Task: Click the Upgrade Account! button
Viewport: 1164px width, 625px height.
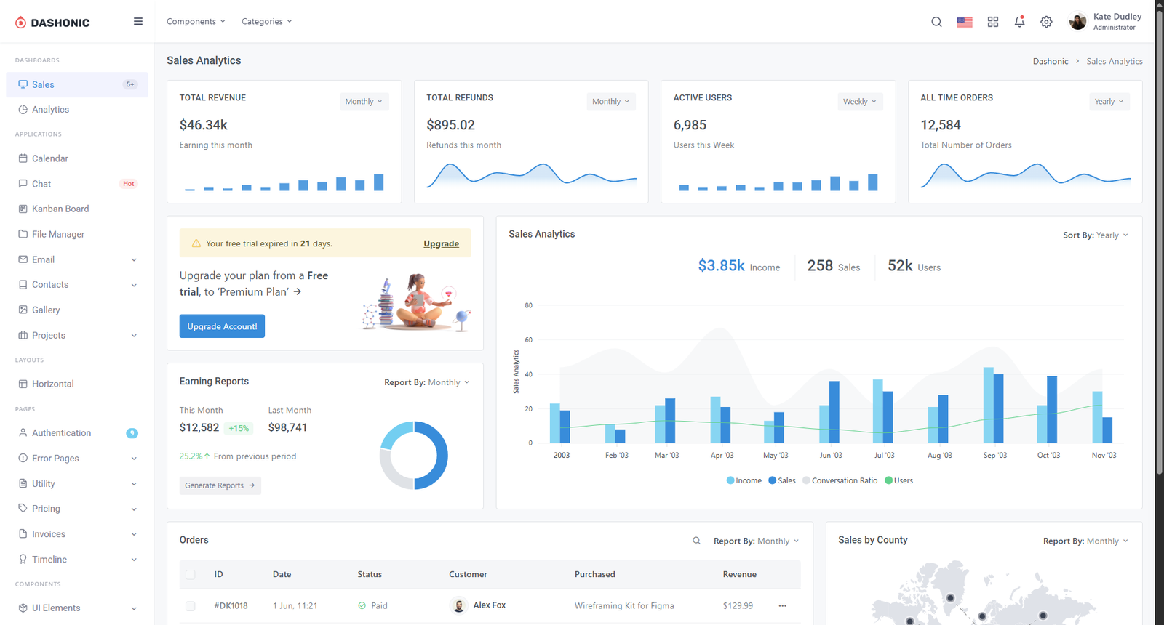Action: pyautogui.click(x=222, y=326)
